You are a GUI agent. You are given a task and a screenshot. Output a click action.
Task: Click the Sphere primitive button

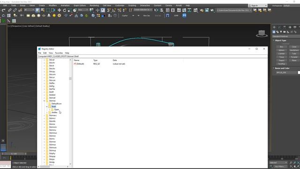coord(281,50)
